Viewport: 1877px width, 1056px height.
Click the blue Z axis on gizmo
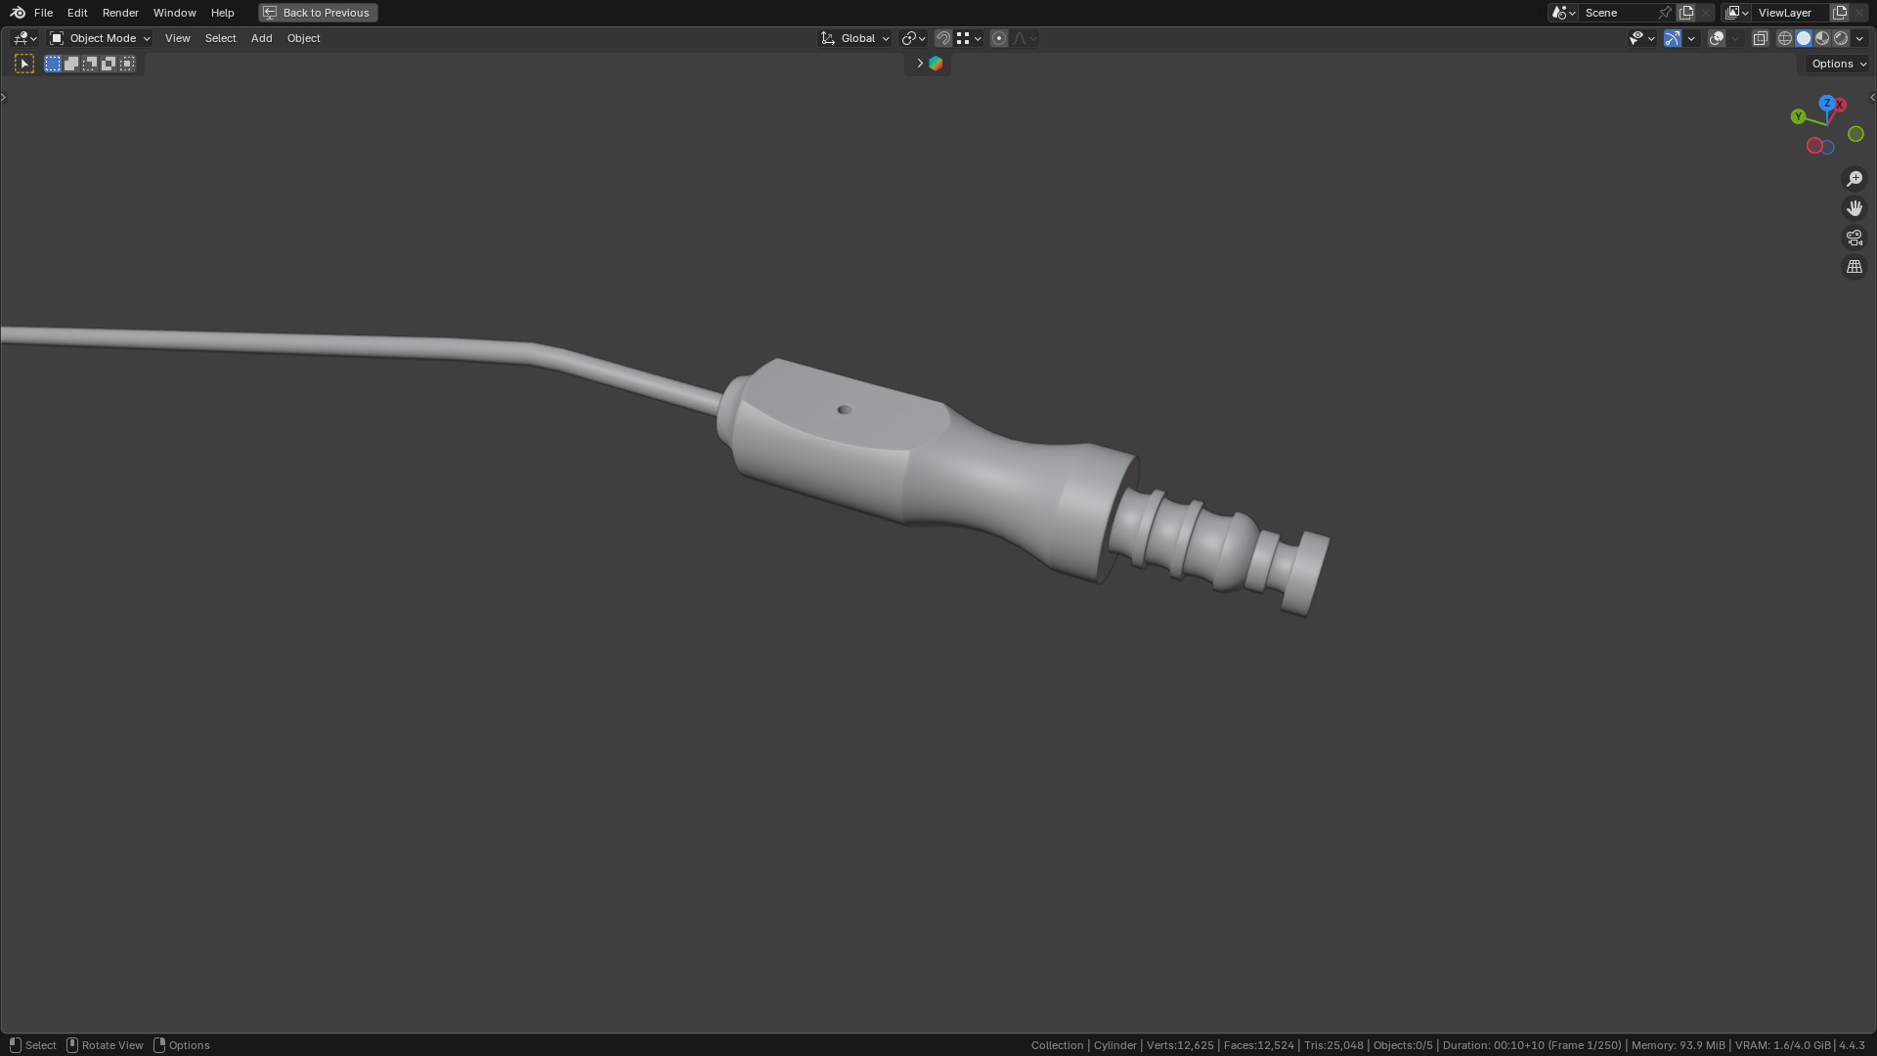1827,103
